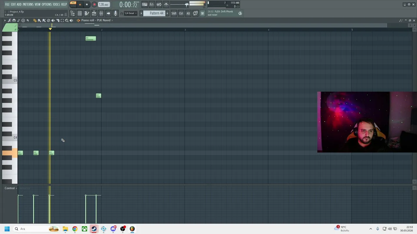The width and height of the screenshot is (417, 234).
Task: Open pattern selector arrow left of Pattern 44
Action: click(141, 13)
